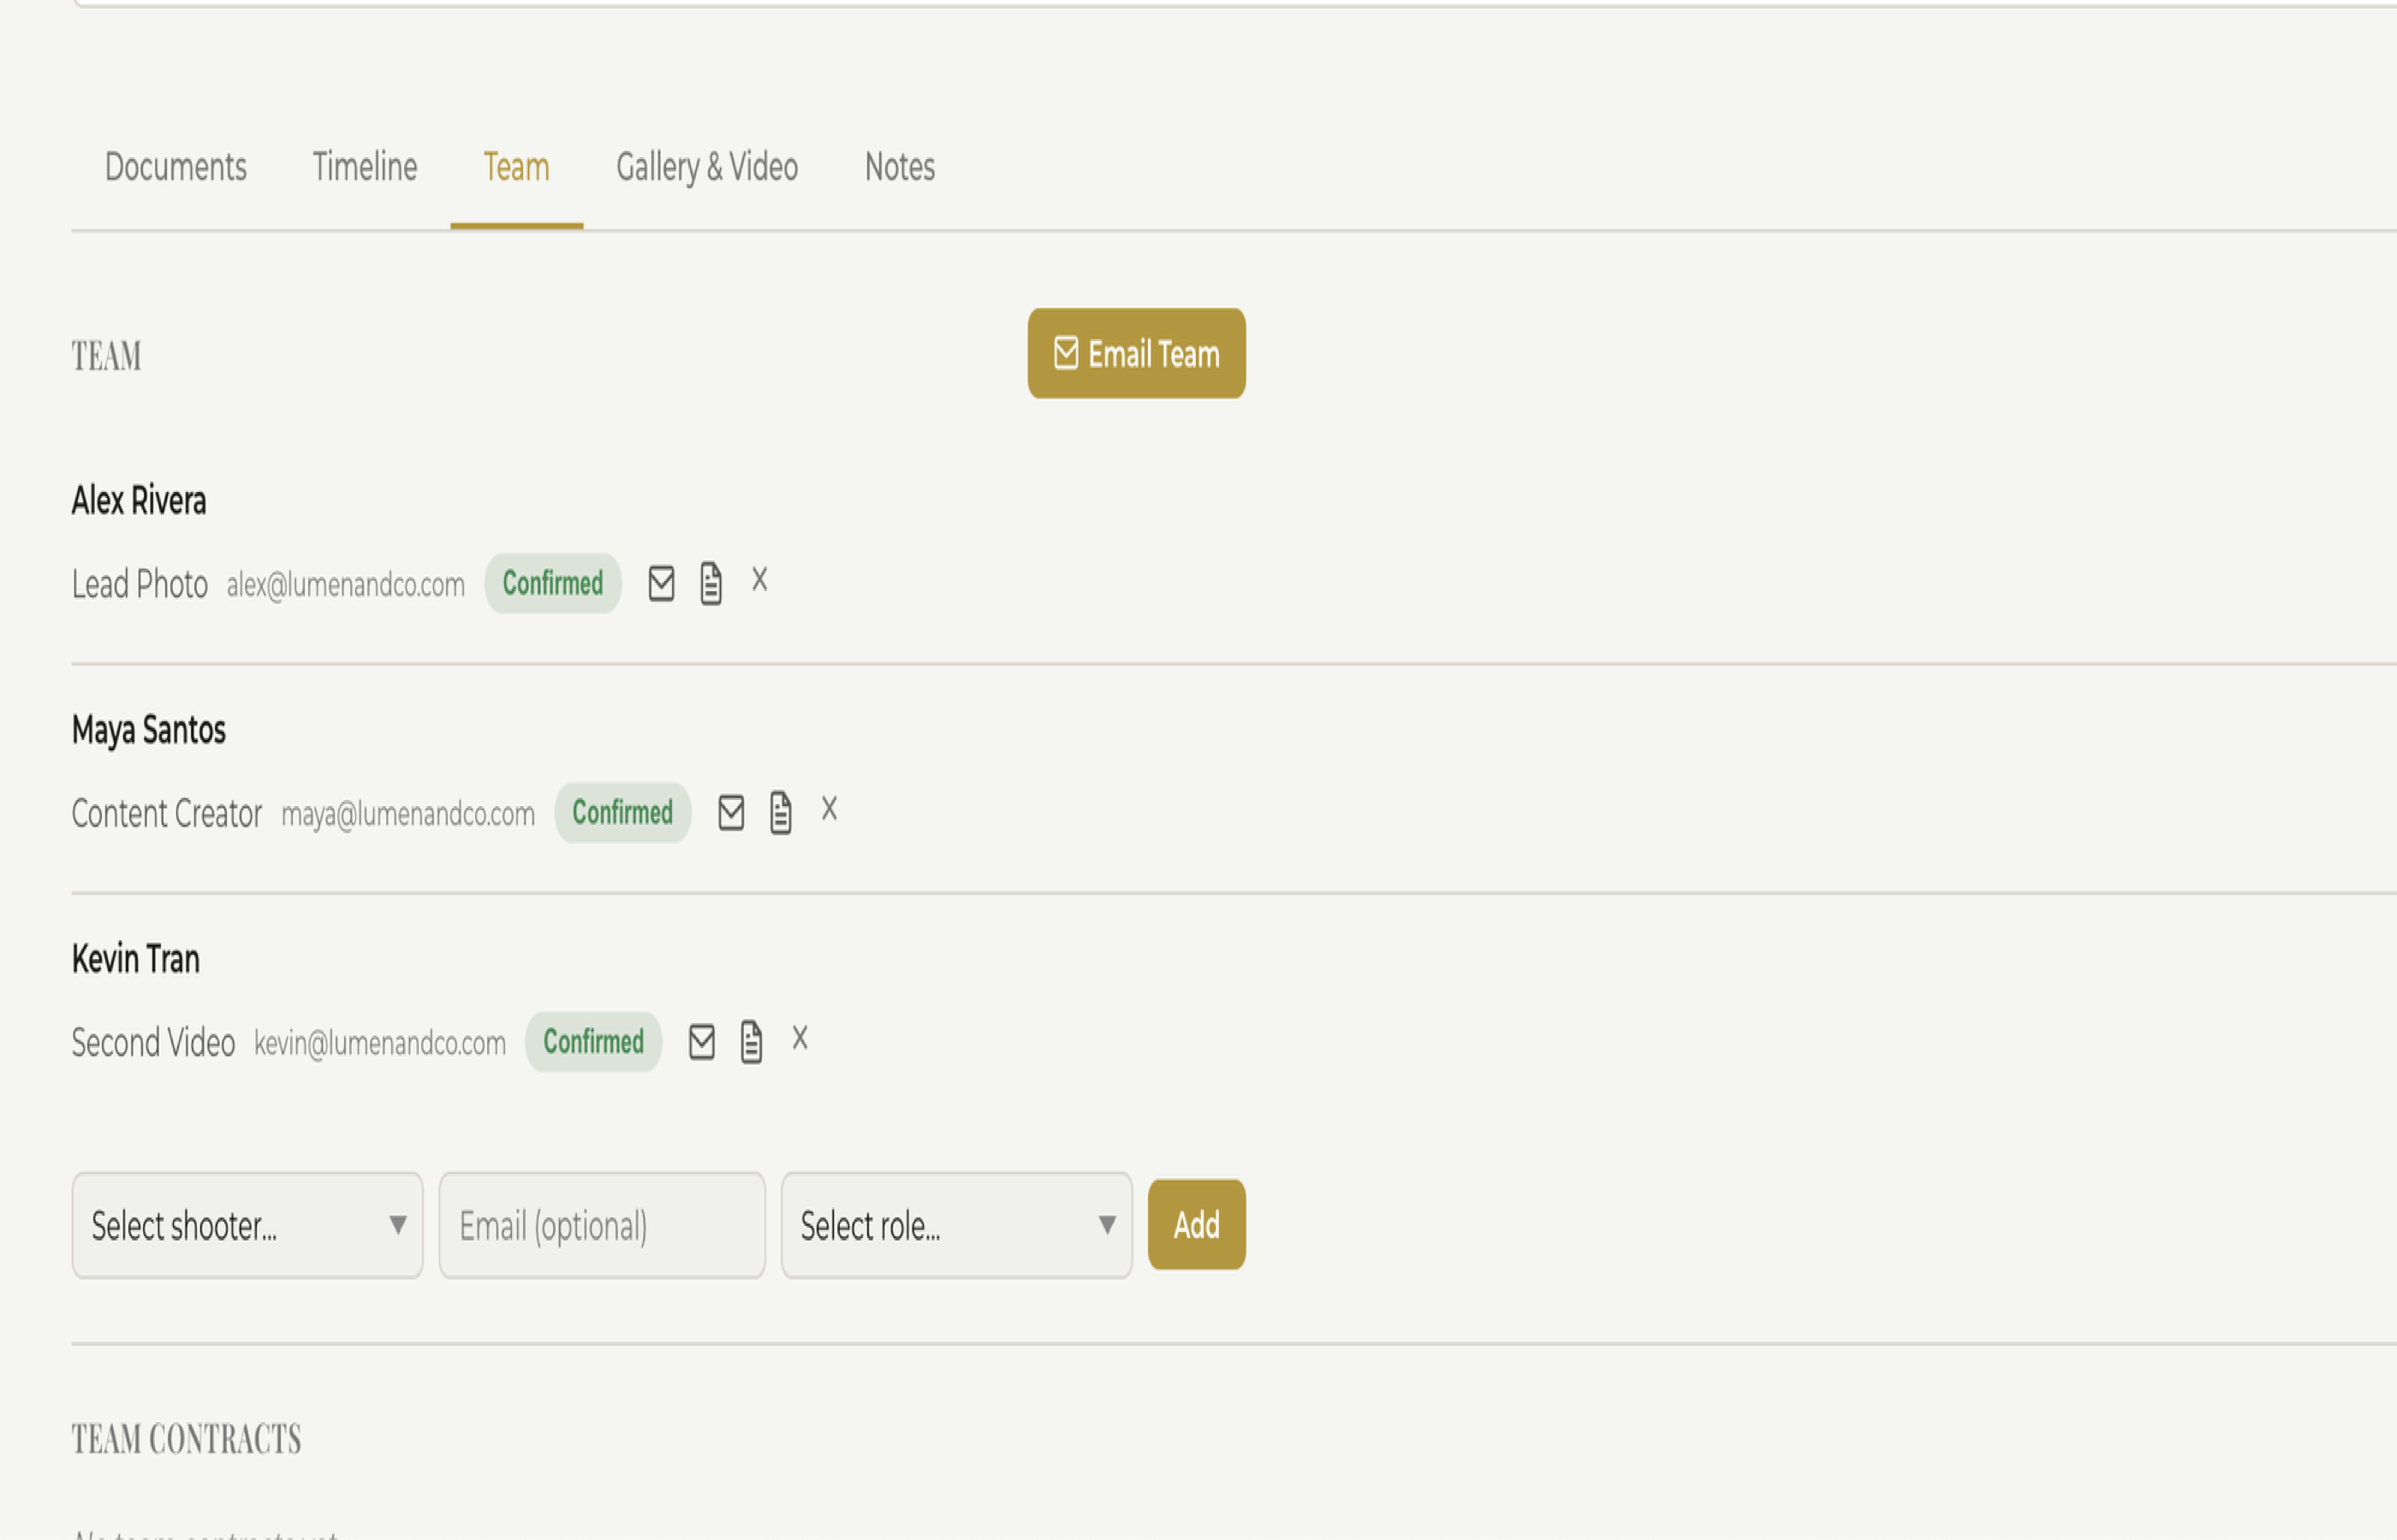Click the Confirmed badge for Kevin Tran

(592, 1042)
